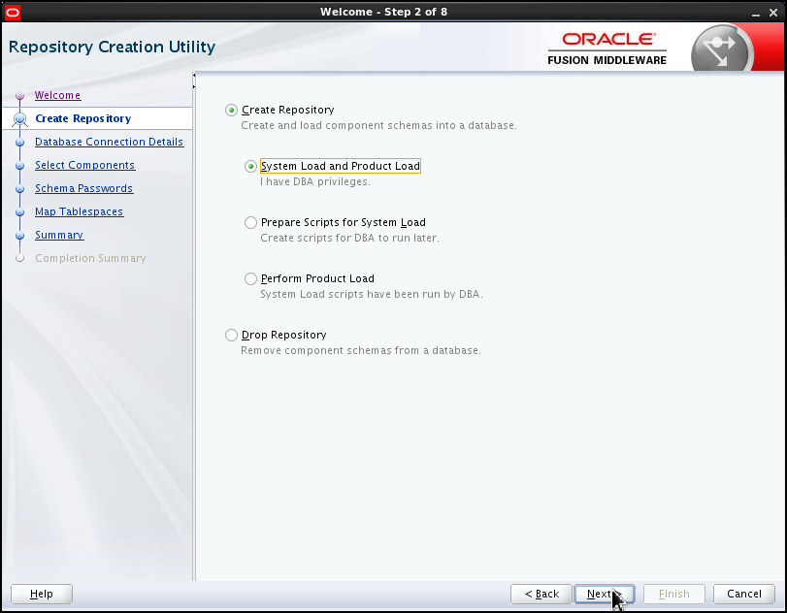Click the Oracle icon in title bar

pyautogui.click(x=12, y=12)
